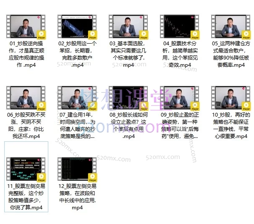Select the 08_炒股长线 video thumbnail

click(x=128, y=98)
